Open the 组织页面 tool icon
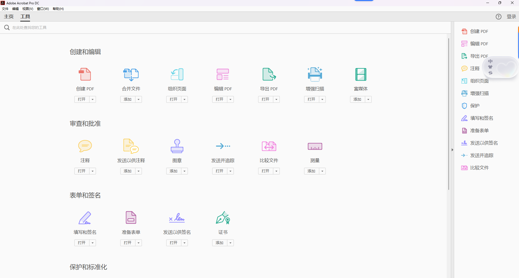The width and height of the screenshot is (519, 278). click(177, 74)
